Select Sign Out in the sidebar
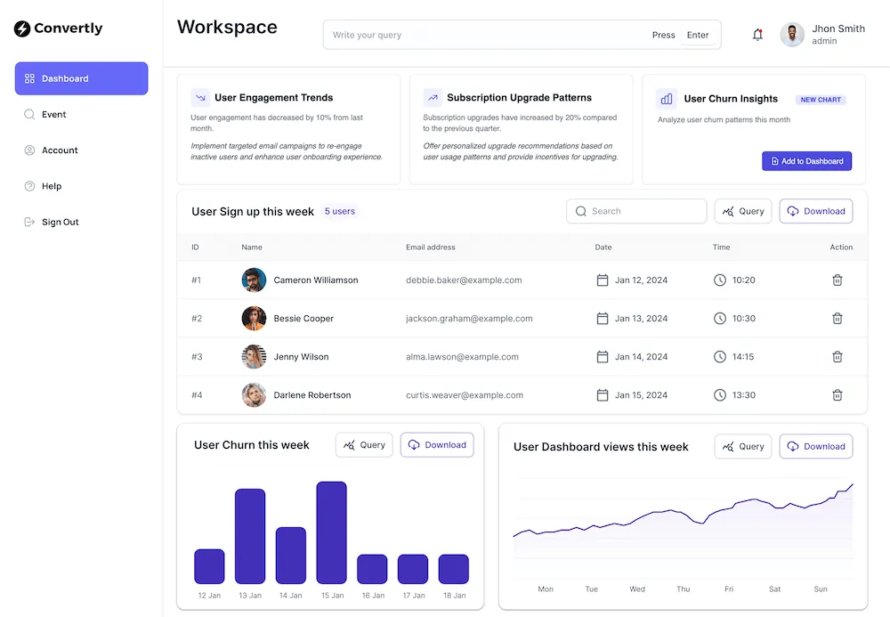The image size is (890, 617). click(60, 222)
